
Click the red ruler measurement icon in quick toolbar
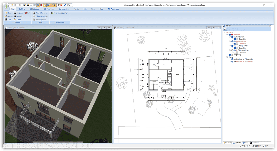click(62, 5)
